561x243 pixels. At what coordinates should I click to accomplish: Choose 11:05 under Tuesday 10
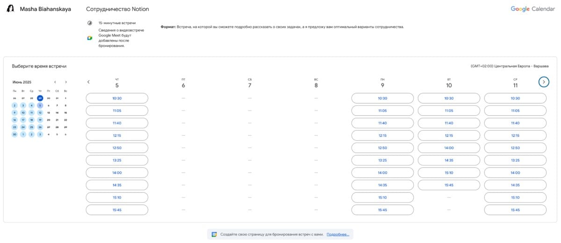[449, 111]
